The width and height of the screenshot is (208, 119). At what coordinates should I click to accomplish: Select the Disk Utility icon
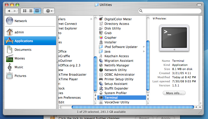coord(101,28)
